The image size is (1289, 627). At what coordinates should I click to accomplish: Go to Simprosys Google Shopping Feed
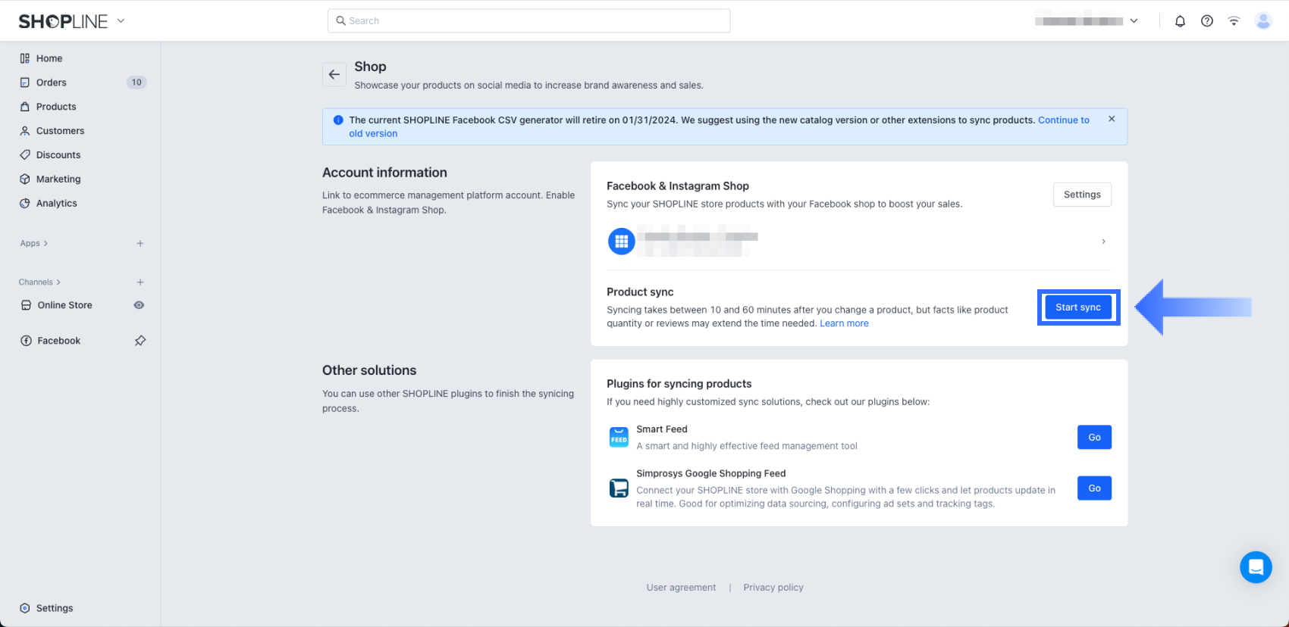[1094, 488]
